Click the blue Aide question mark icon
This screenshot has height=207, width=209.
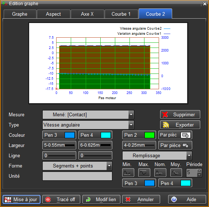[174, 199]
